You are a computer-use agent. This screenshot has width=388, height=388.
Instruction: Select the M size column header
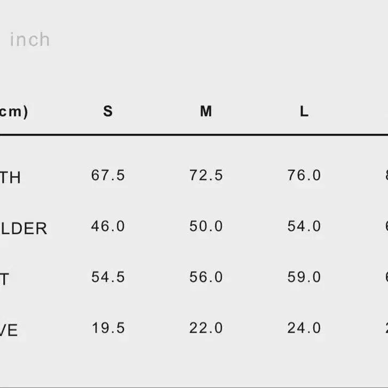point(206,111)
